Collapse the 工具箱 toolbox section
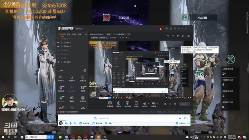The image size is (249, 140). 85,71
